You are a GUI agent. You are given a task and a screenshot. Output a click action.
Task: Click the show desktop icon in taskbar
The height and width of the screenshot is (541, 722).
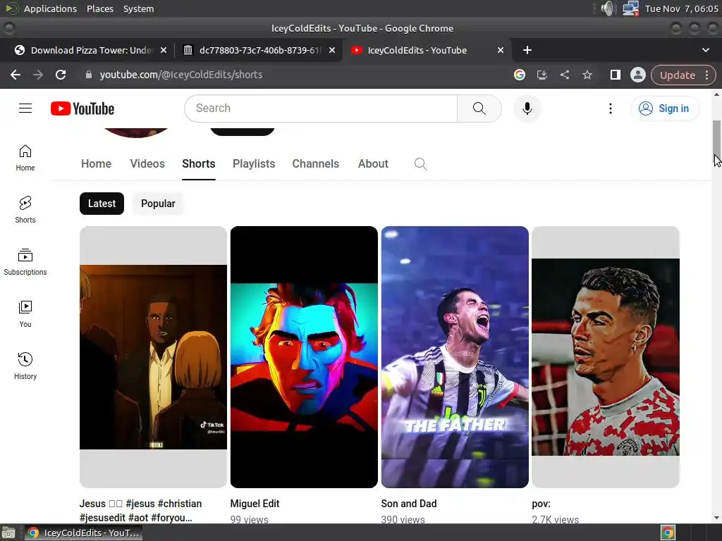(x=8, y=533)
